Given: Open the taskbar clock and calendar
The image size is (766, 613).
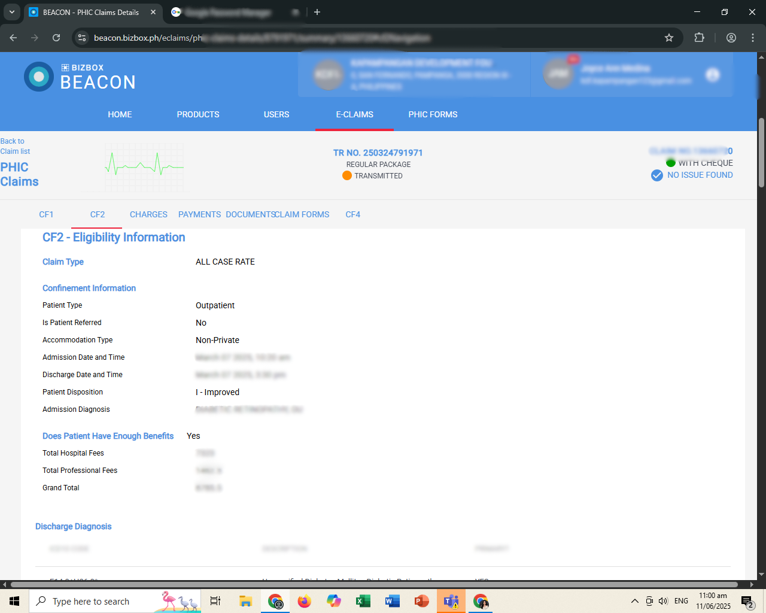Looking at the screenshot, I should [713, 601].
